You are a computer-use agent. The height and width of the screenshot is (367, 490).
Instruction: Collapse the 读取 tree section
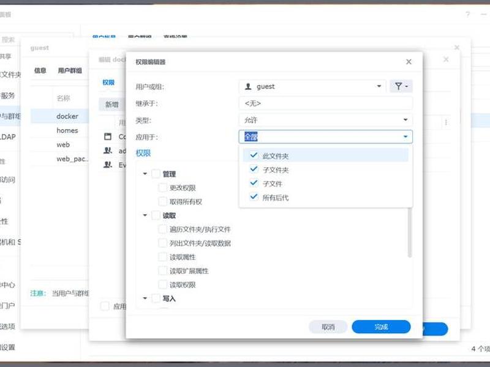tap(145, 215)
